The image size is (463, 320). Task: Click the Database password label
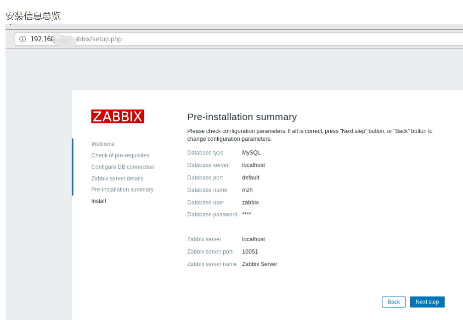[x=212, y=214]
